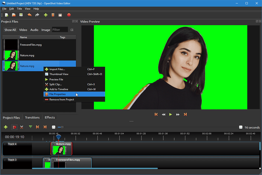Click the Undo arrow icon
The width and height of the screenshot is (262, 175).
[x=29, y=15]
